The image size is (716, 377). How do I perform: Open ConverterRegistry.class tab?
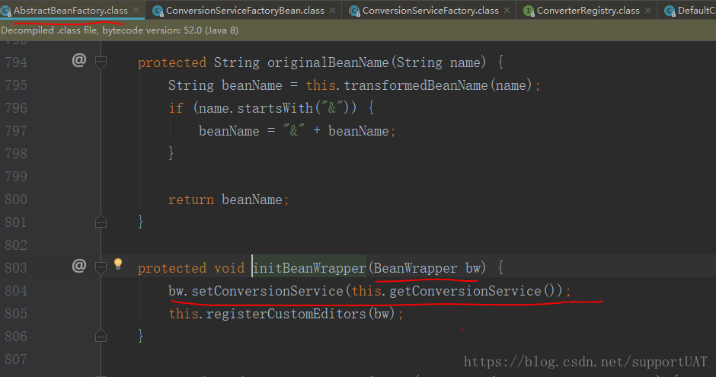pyautogui.click(x=588, y=10)
